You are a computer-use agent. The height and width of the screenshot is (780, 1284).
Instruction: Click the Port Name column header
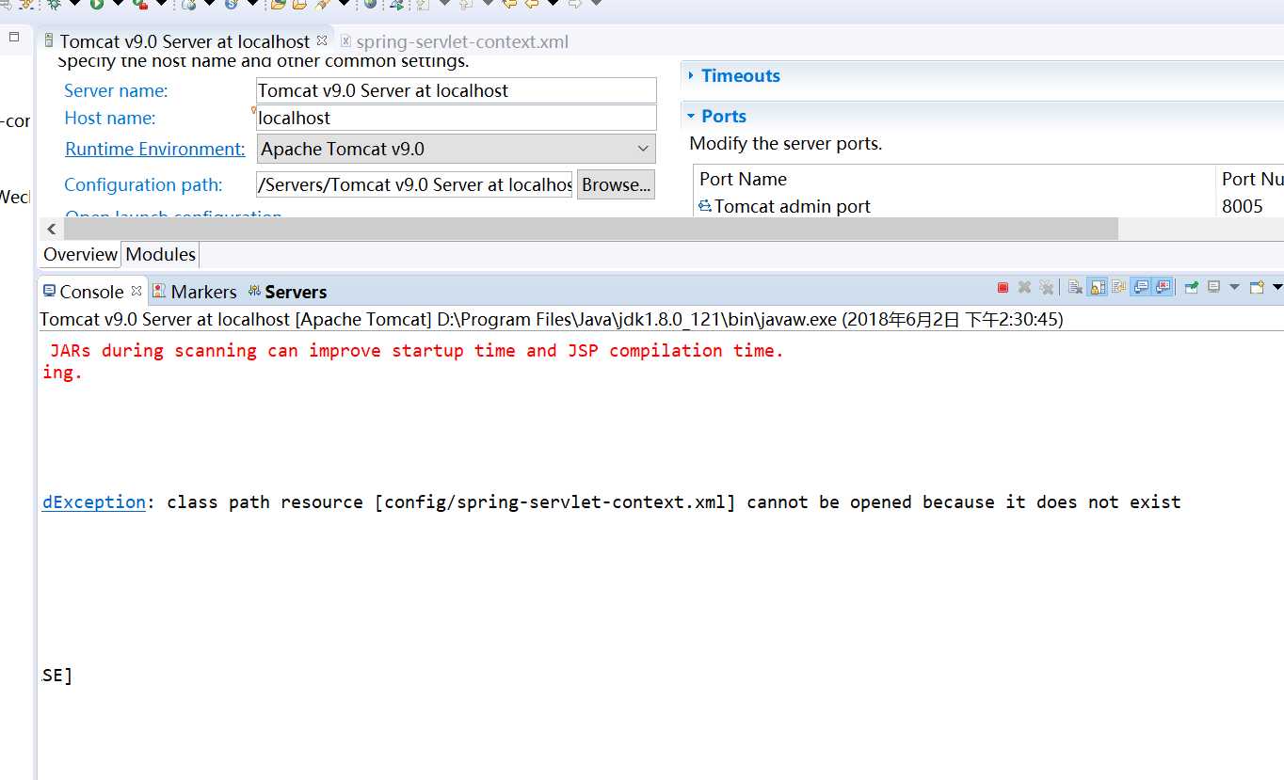[x=955, y=179]
